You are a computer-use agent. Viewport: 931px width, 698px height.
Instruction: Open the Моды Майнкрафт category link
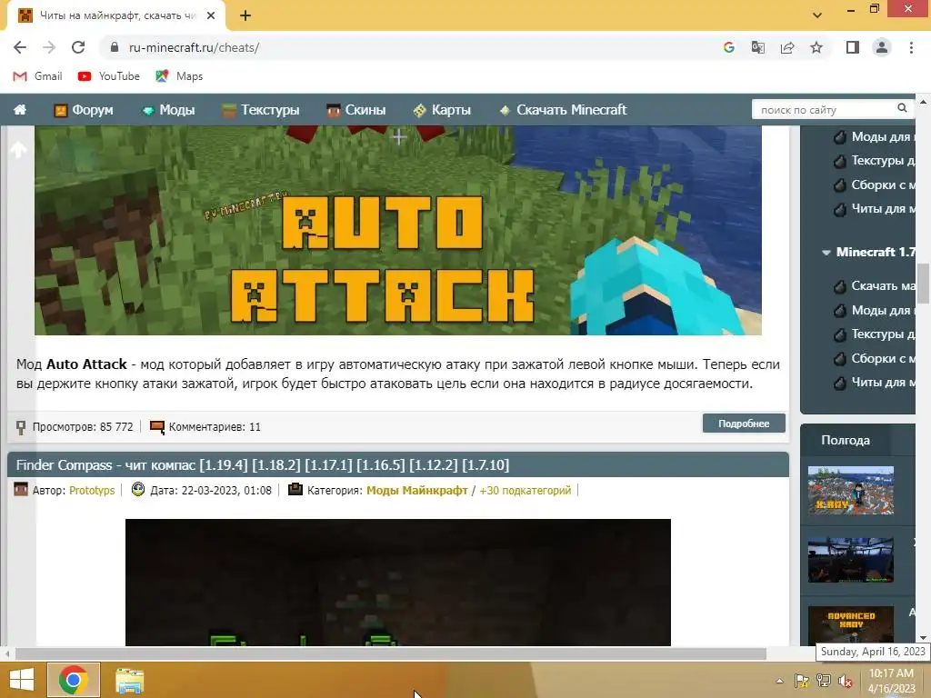click(x=416, y=490)
